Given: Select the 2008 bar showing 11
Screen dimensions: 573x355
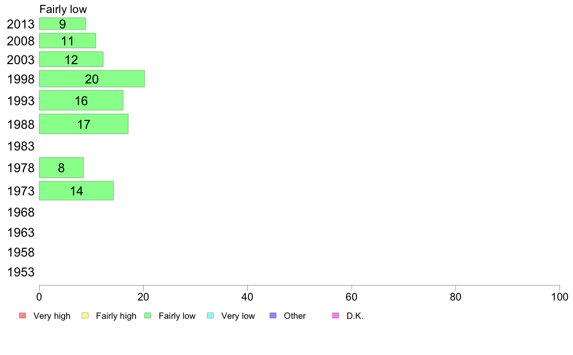Looking at the screenshot, I should click(x=68, y=41).
